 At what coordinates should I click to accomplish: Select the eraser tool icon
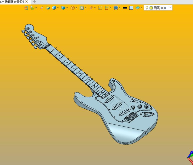coord(42,8)
